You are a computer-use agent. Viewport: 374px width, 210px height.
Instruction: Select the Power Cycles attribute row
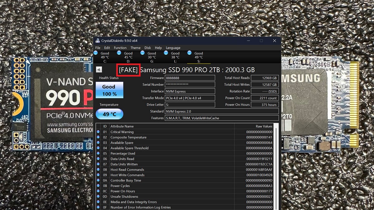click(185, 186)
